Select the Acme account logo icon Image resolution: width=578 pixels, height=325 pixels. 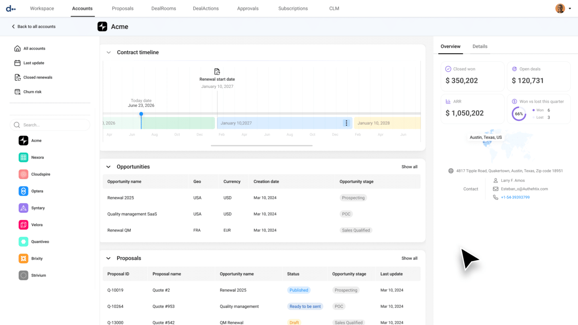pos(22,140)
